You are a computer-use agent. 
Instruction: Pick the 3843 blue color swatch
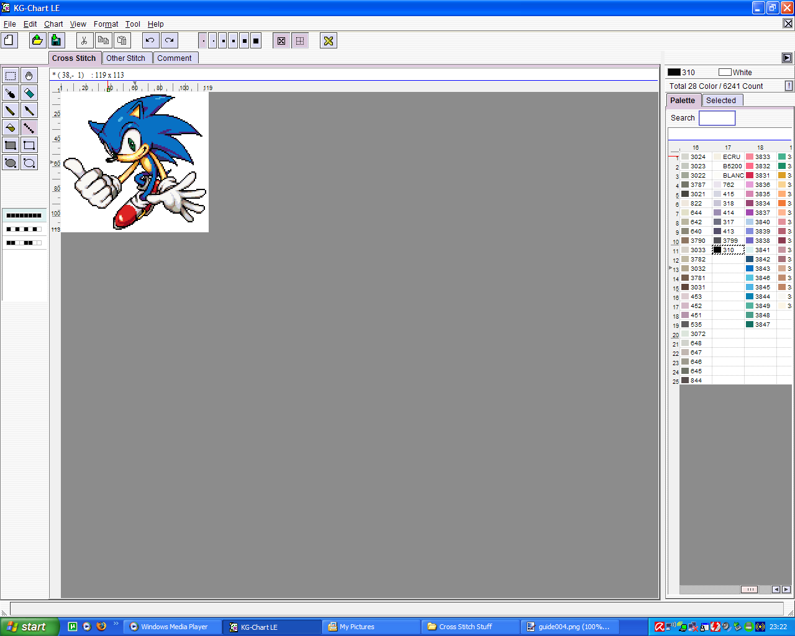pos(761,268)
